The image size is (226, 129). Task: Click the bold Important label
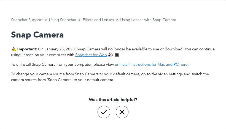tap(26, 49)
